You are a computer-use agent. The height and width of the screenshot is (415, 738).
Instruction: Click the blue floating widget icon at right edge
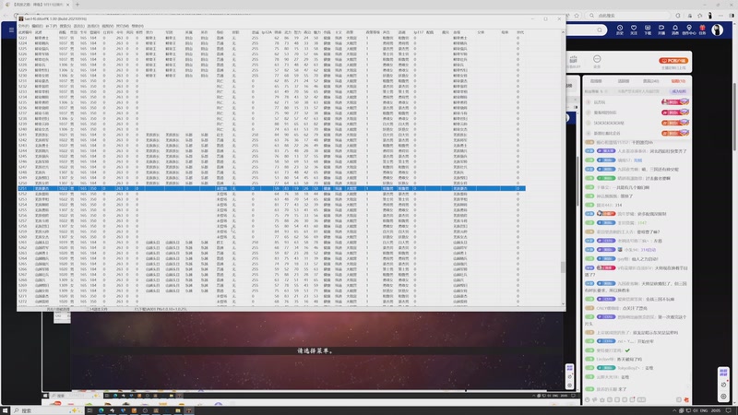tap(723, 373)
